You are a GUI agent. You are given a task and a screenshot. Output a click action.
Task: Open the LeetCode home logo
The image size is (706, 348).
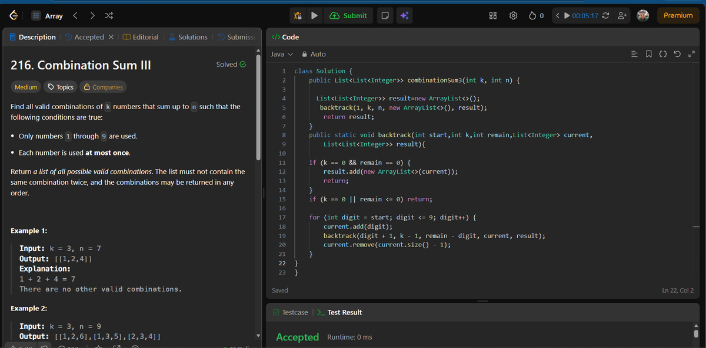point(14,16)
